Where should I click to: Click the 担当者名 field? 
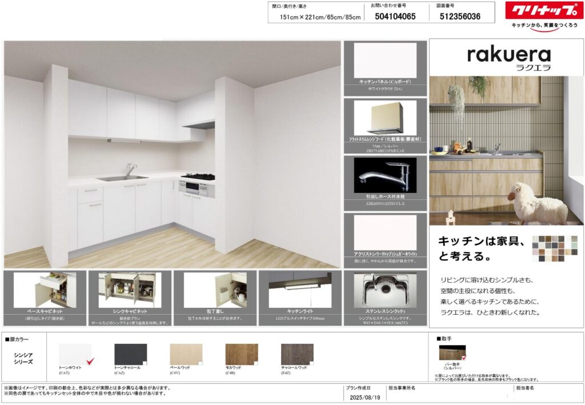tap(548, 395)
